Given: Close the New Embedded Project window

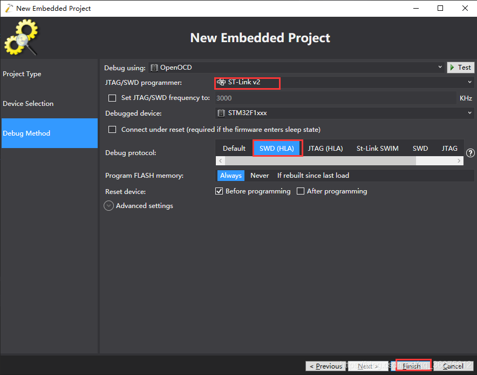Looking at the screenshot, I should pos(465,8).
